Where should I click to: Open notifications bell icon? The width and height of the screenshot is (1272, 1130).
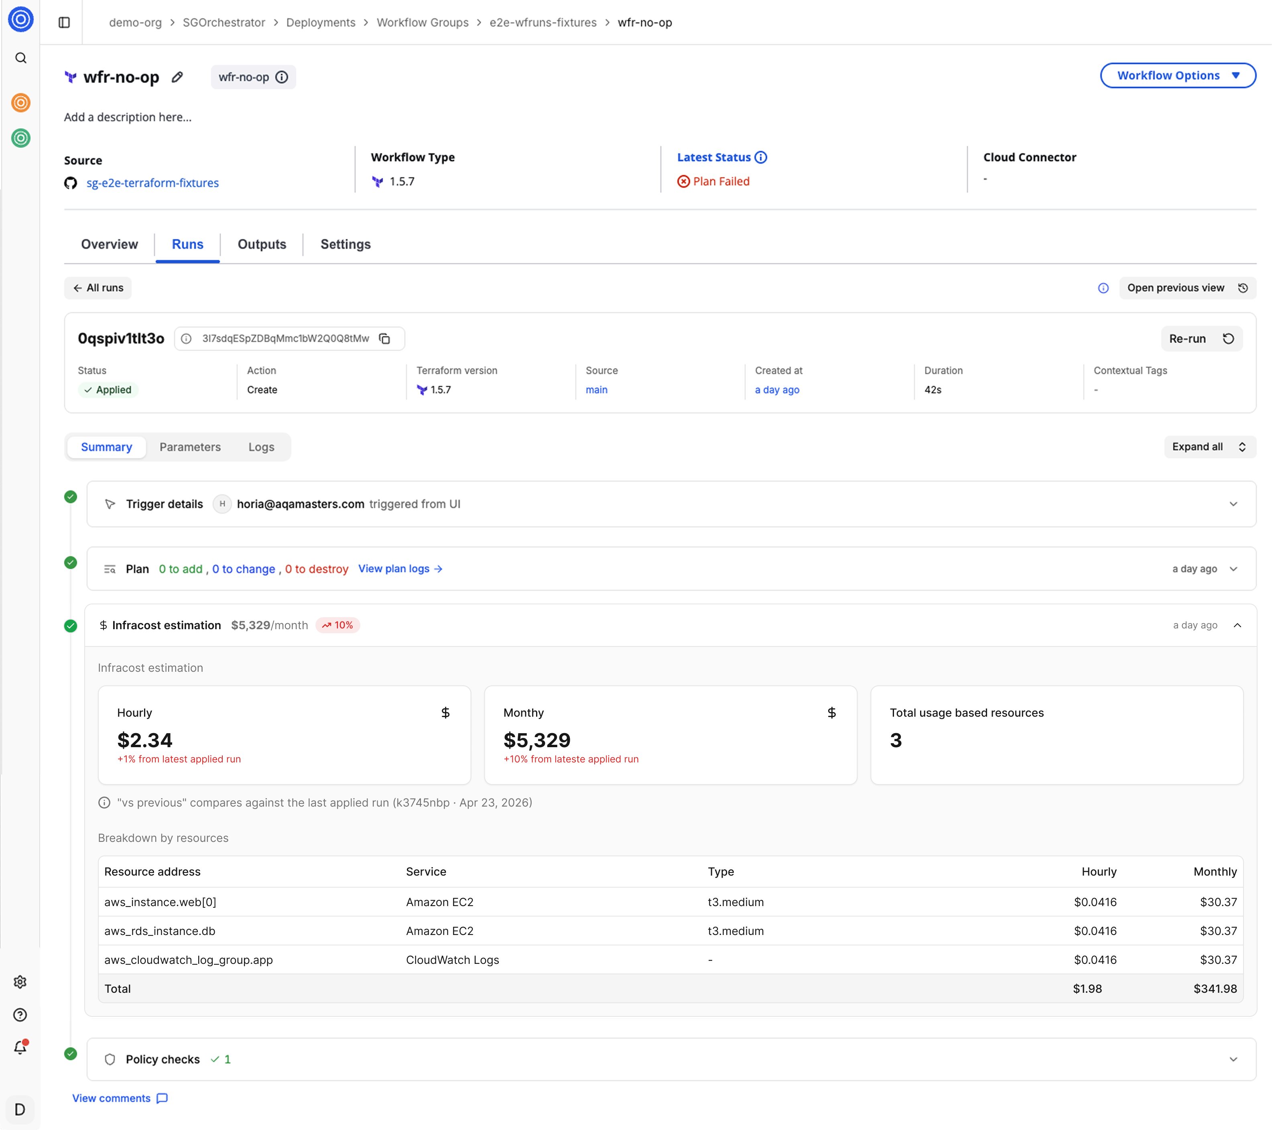pyautogui.click(x=20, y=1048)
